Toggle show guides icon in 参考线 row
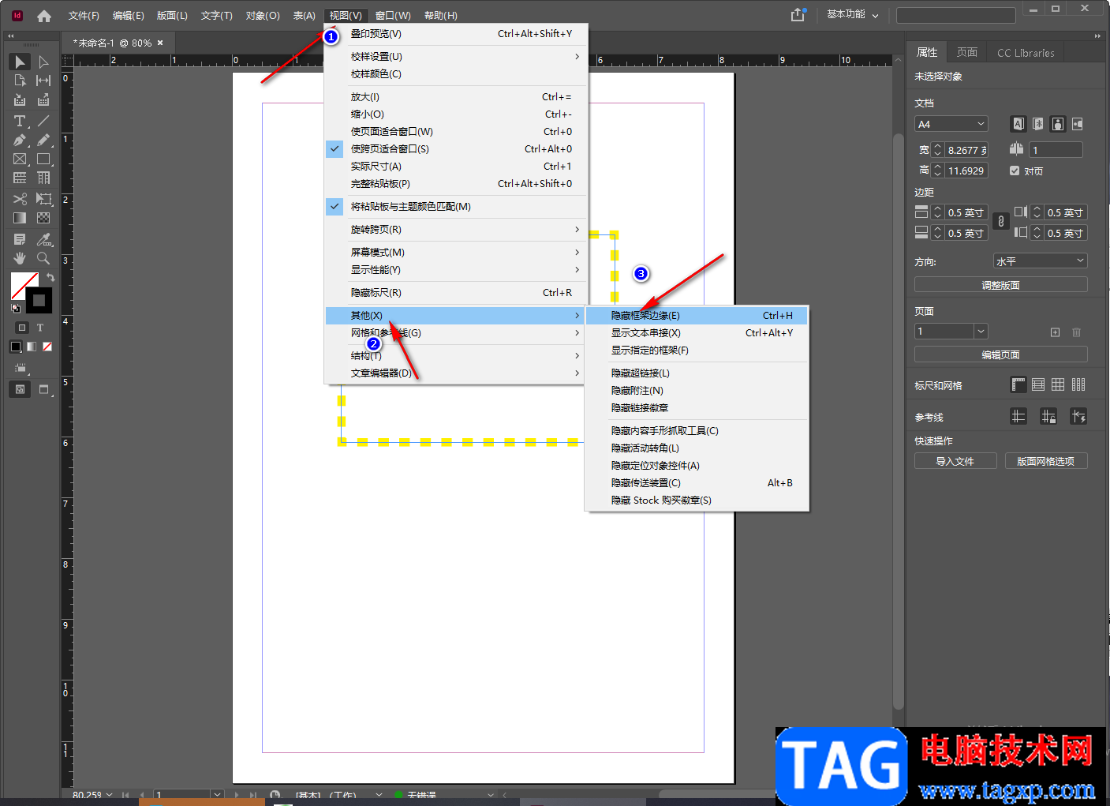 (x=1018, y=416)
